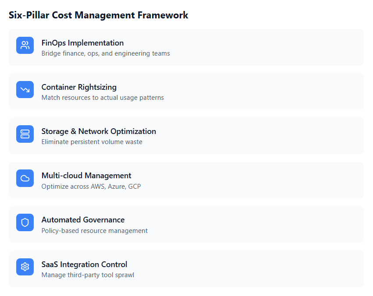The width and height of the screenshot is (373, 296).
Task: Click 'Optimize across AWS, Azure, GCP' text
Action: click(91, 187)
